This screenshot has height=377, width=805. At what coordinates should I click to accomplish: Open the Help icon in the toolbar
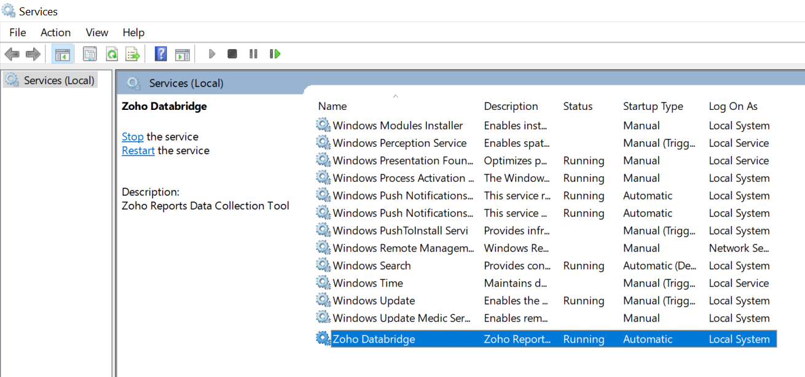point(160,54)
